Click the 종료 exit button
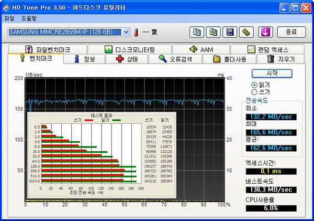Viewport: 314px width, 221px height. 291,32
